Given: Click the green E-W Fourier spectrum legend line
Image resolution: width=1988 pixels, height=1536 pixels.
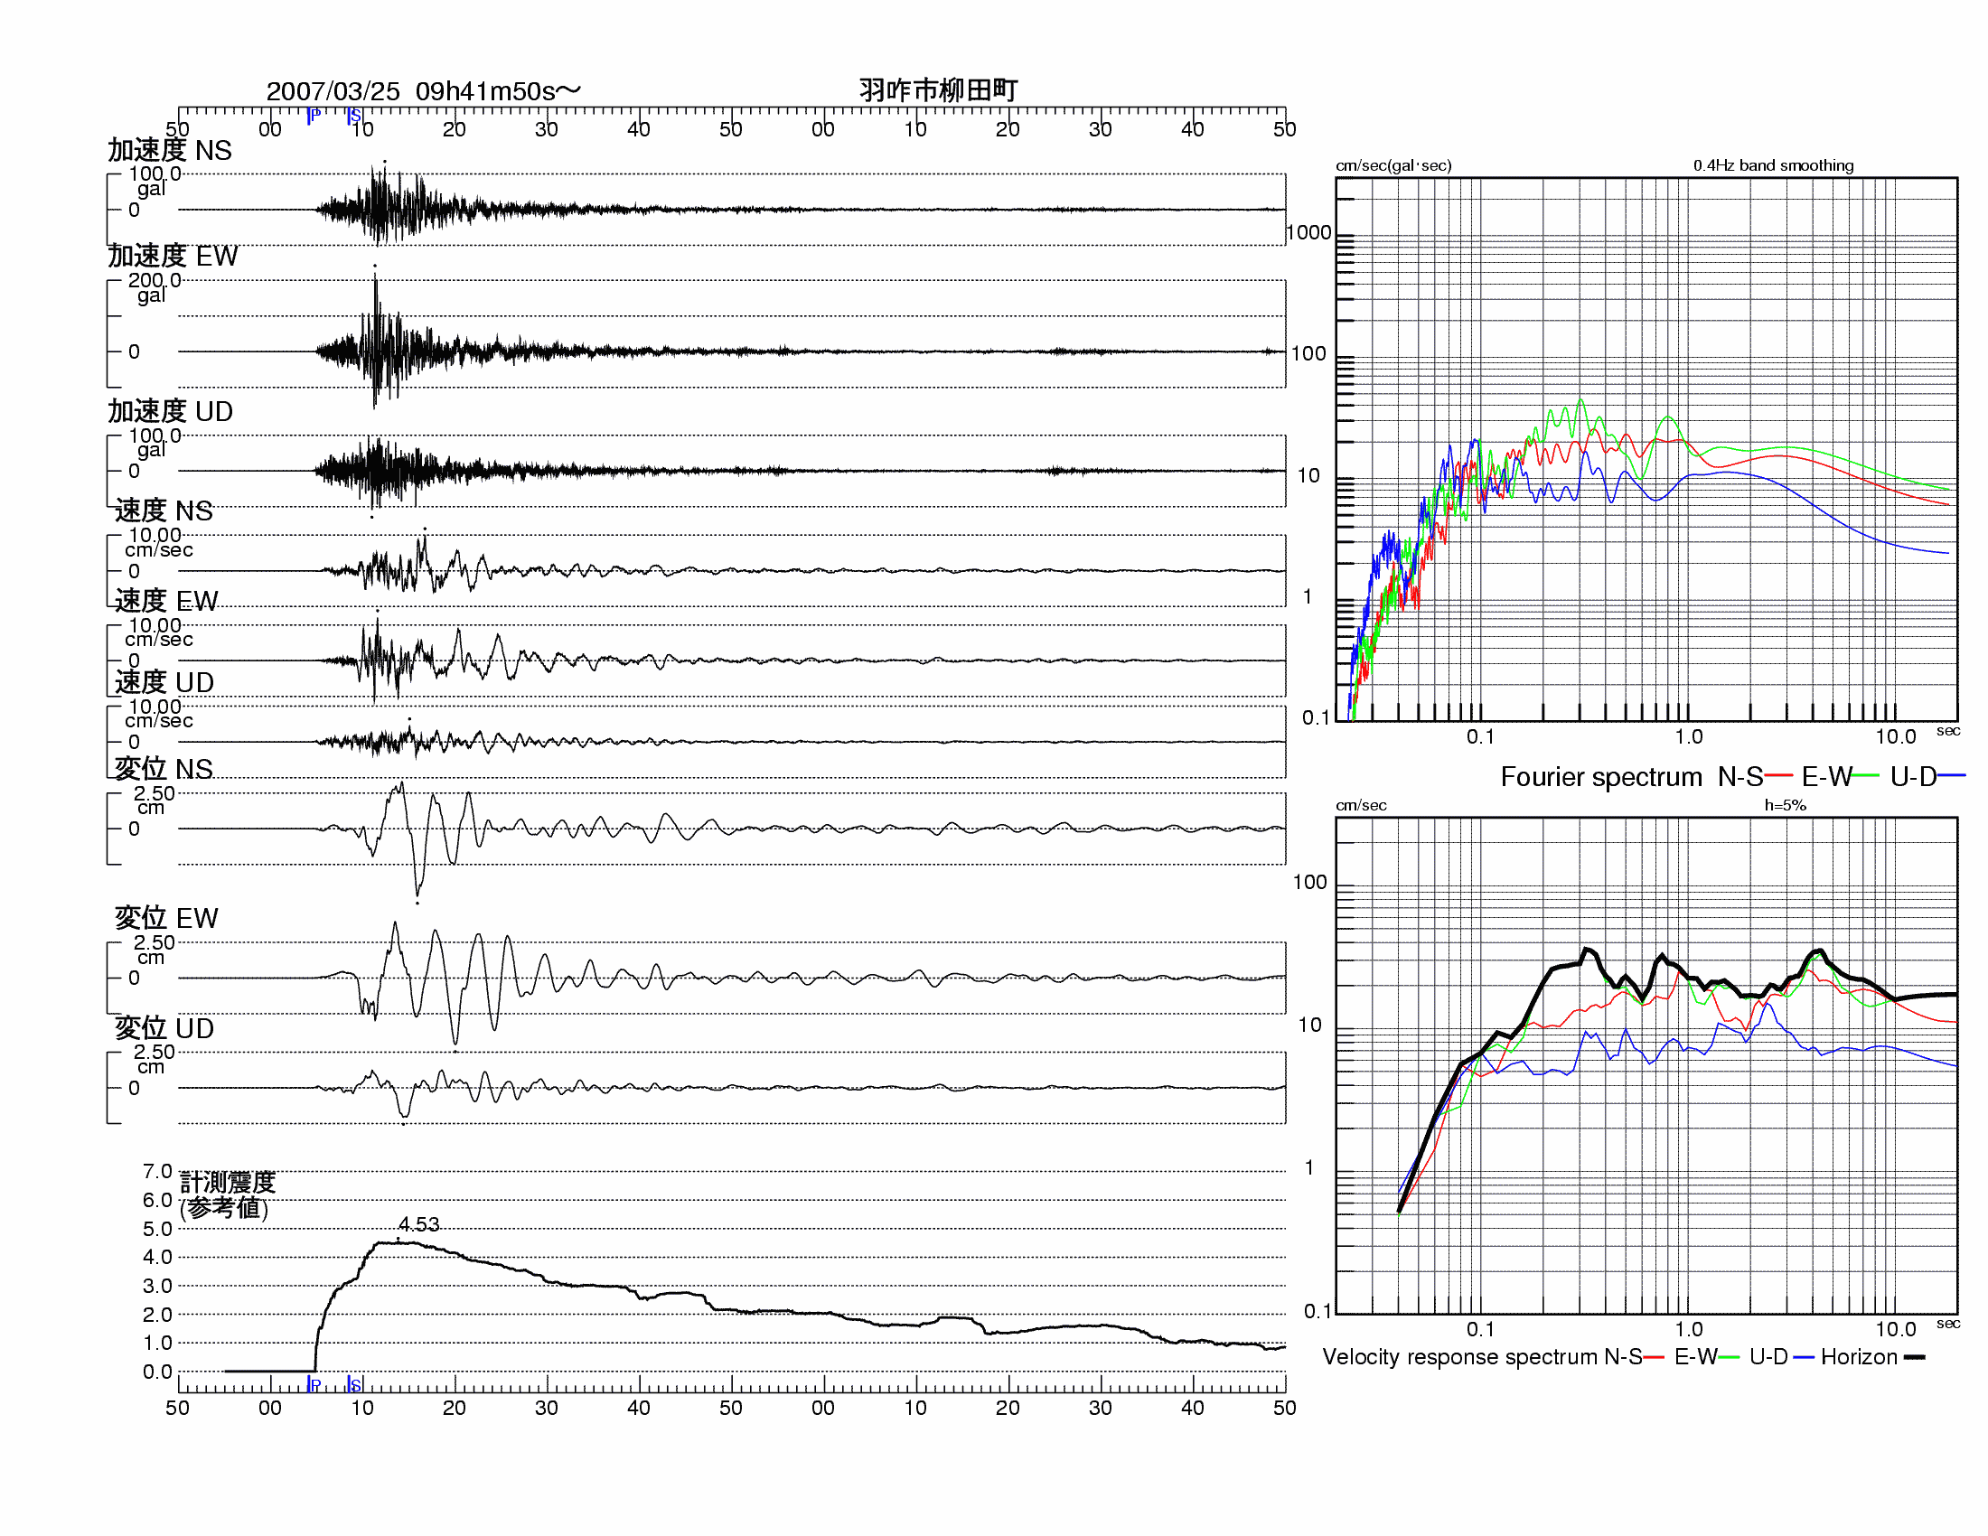Looking at the screenshot, I should [1865, 776].
